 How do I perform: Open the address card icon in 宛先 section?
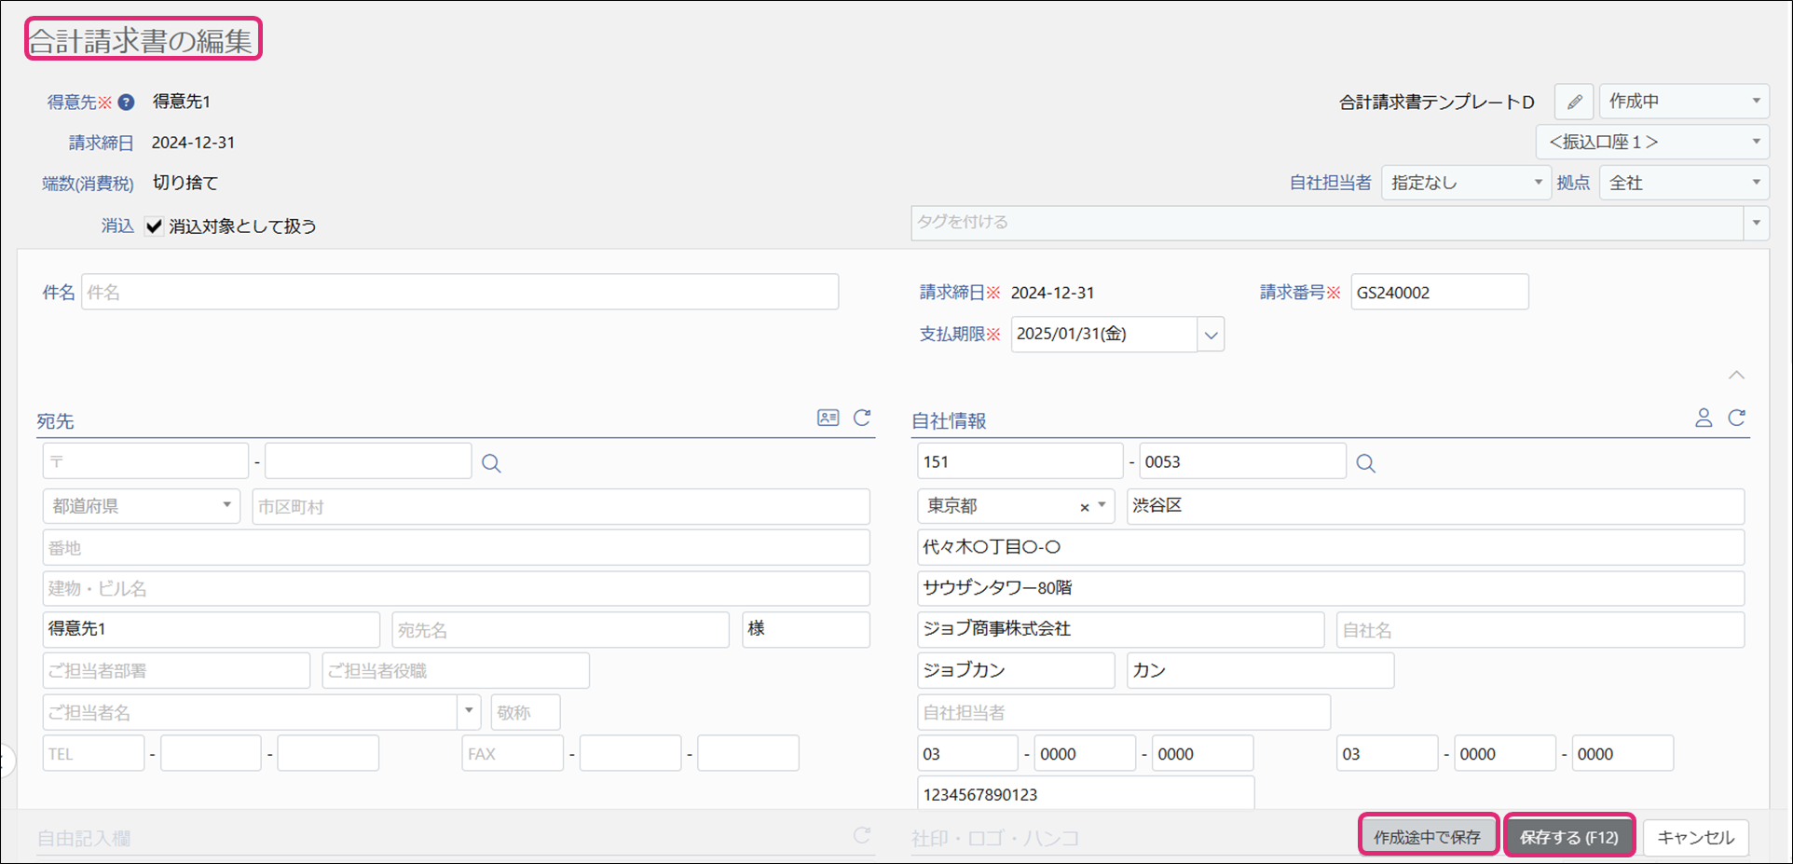[828, 418]
